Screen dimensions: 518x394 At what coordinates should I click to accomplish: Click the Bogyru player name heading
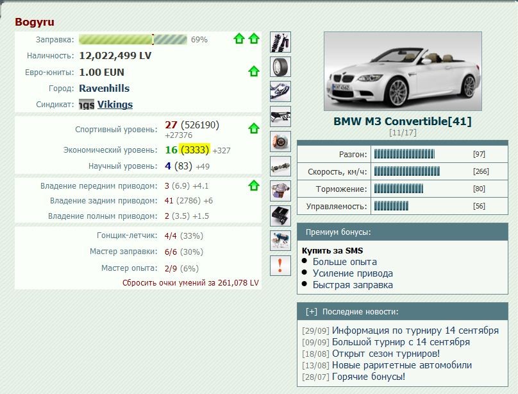(x=35, y=22)
